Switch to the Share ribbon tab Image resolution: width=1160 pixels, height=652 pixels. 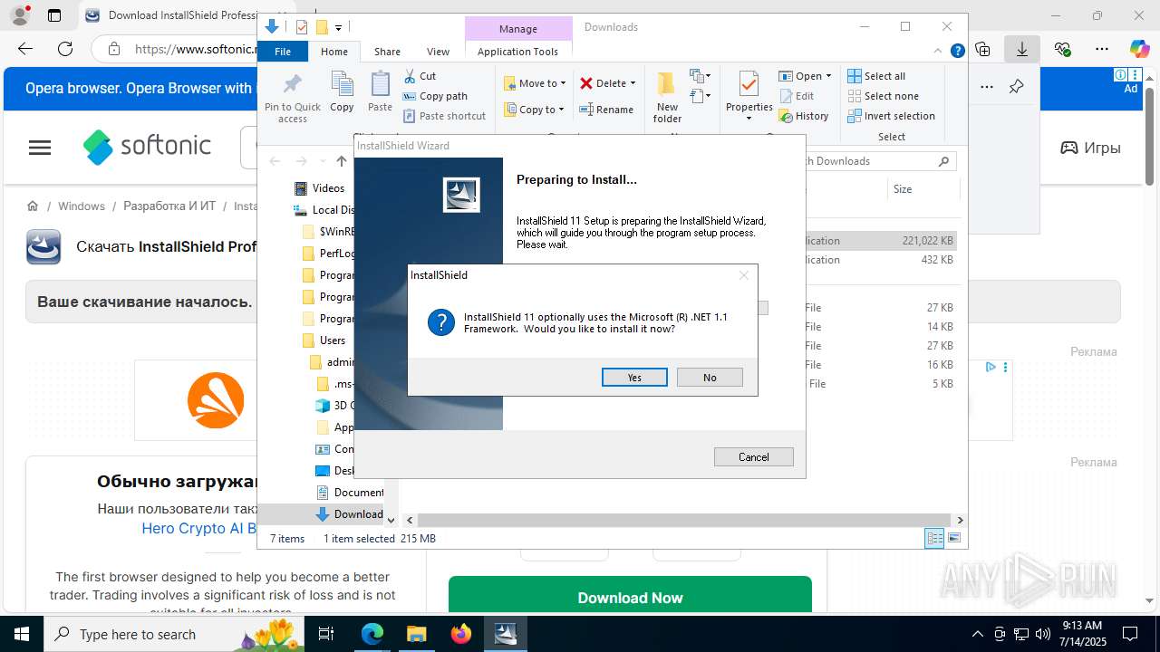tap(387, 52)
